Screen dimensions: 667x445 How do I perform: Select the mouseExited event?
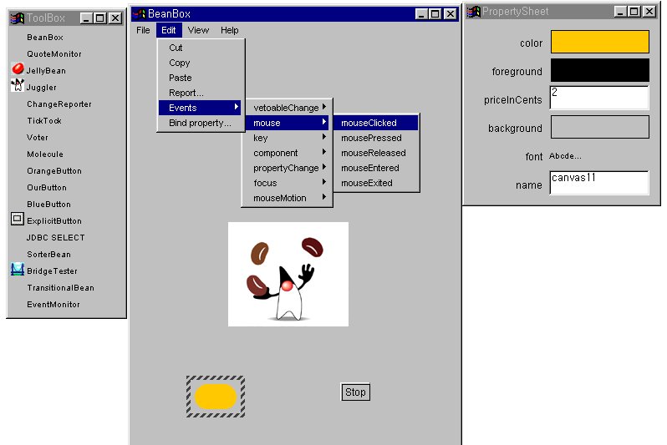(376, 183)
